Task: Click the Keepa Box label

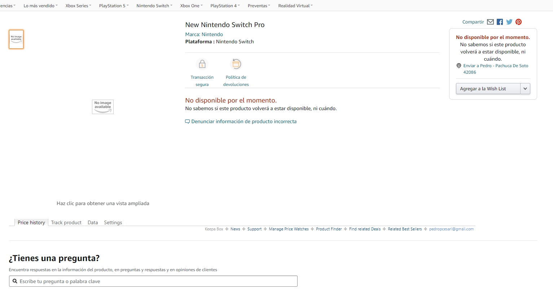Action: click(214, 229)
